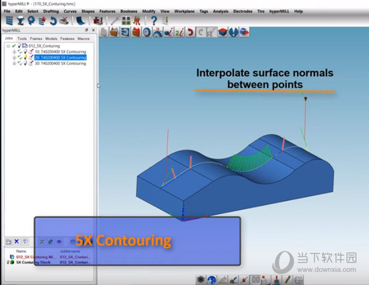
Task: Close the hyperMILL panel
Action: point(93,30)
